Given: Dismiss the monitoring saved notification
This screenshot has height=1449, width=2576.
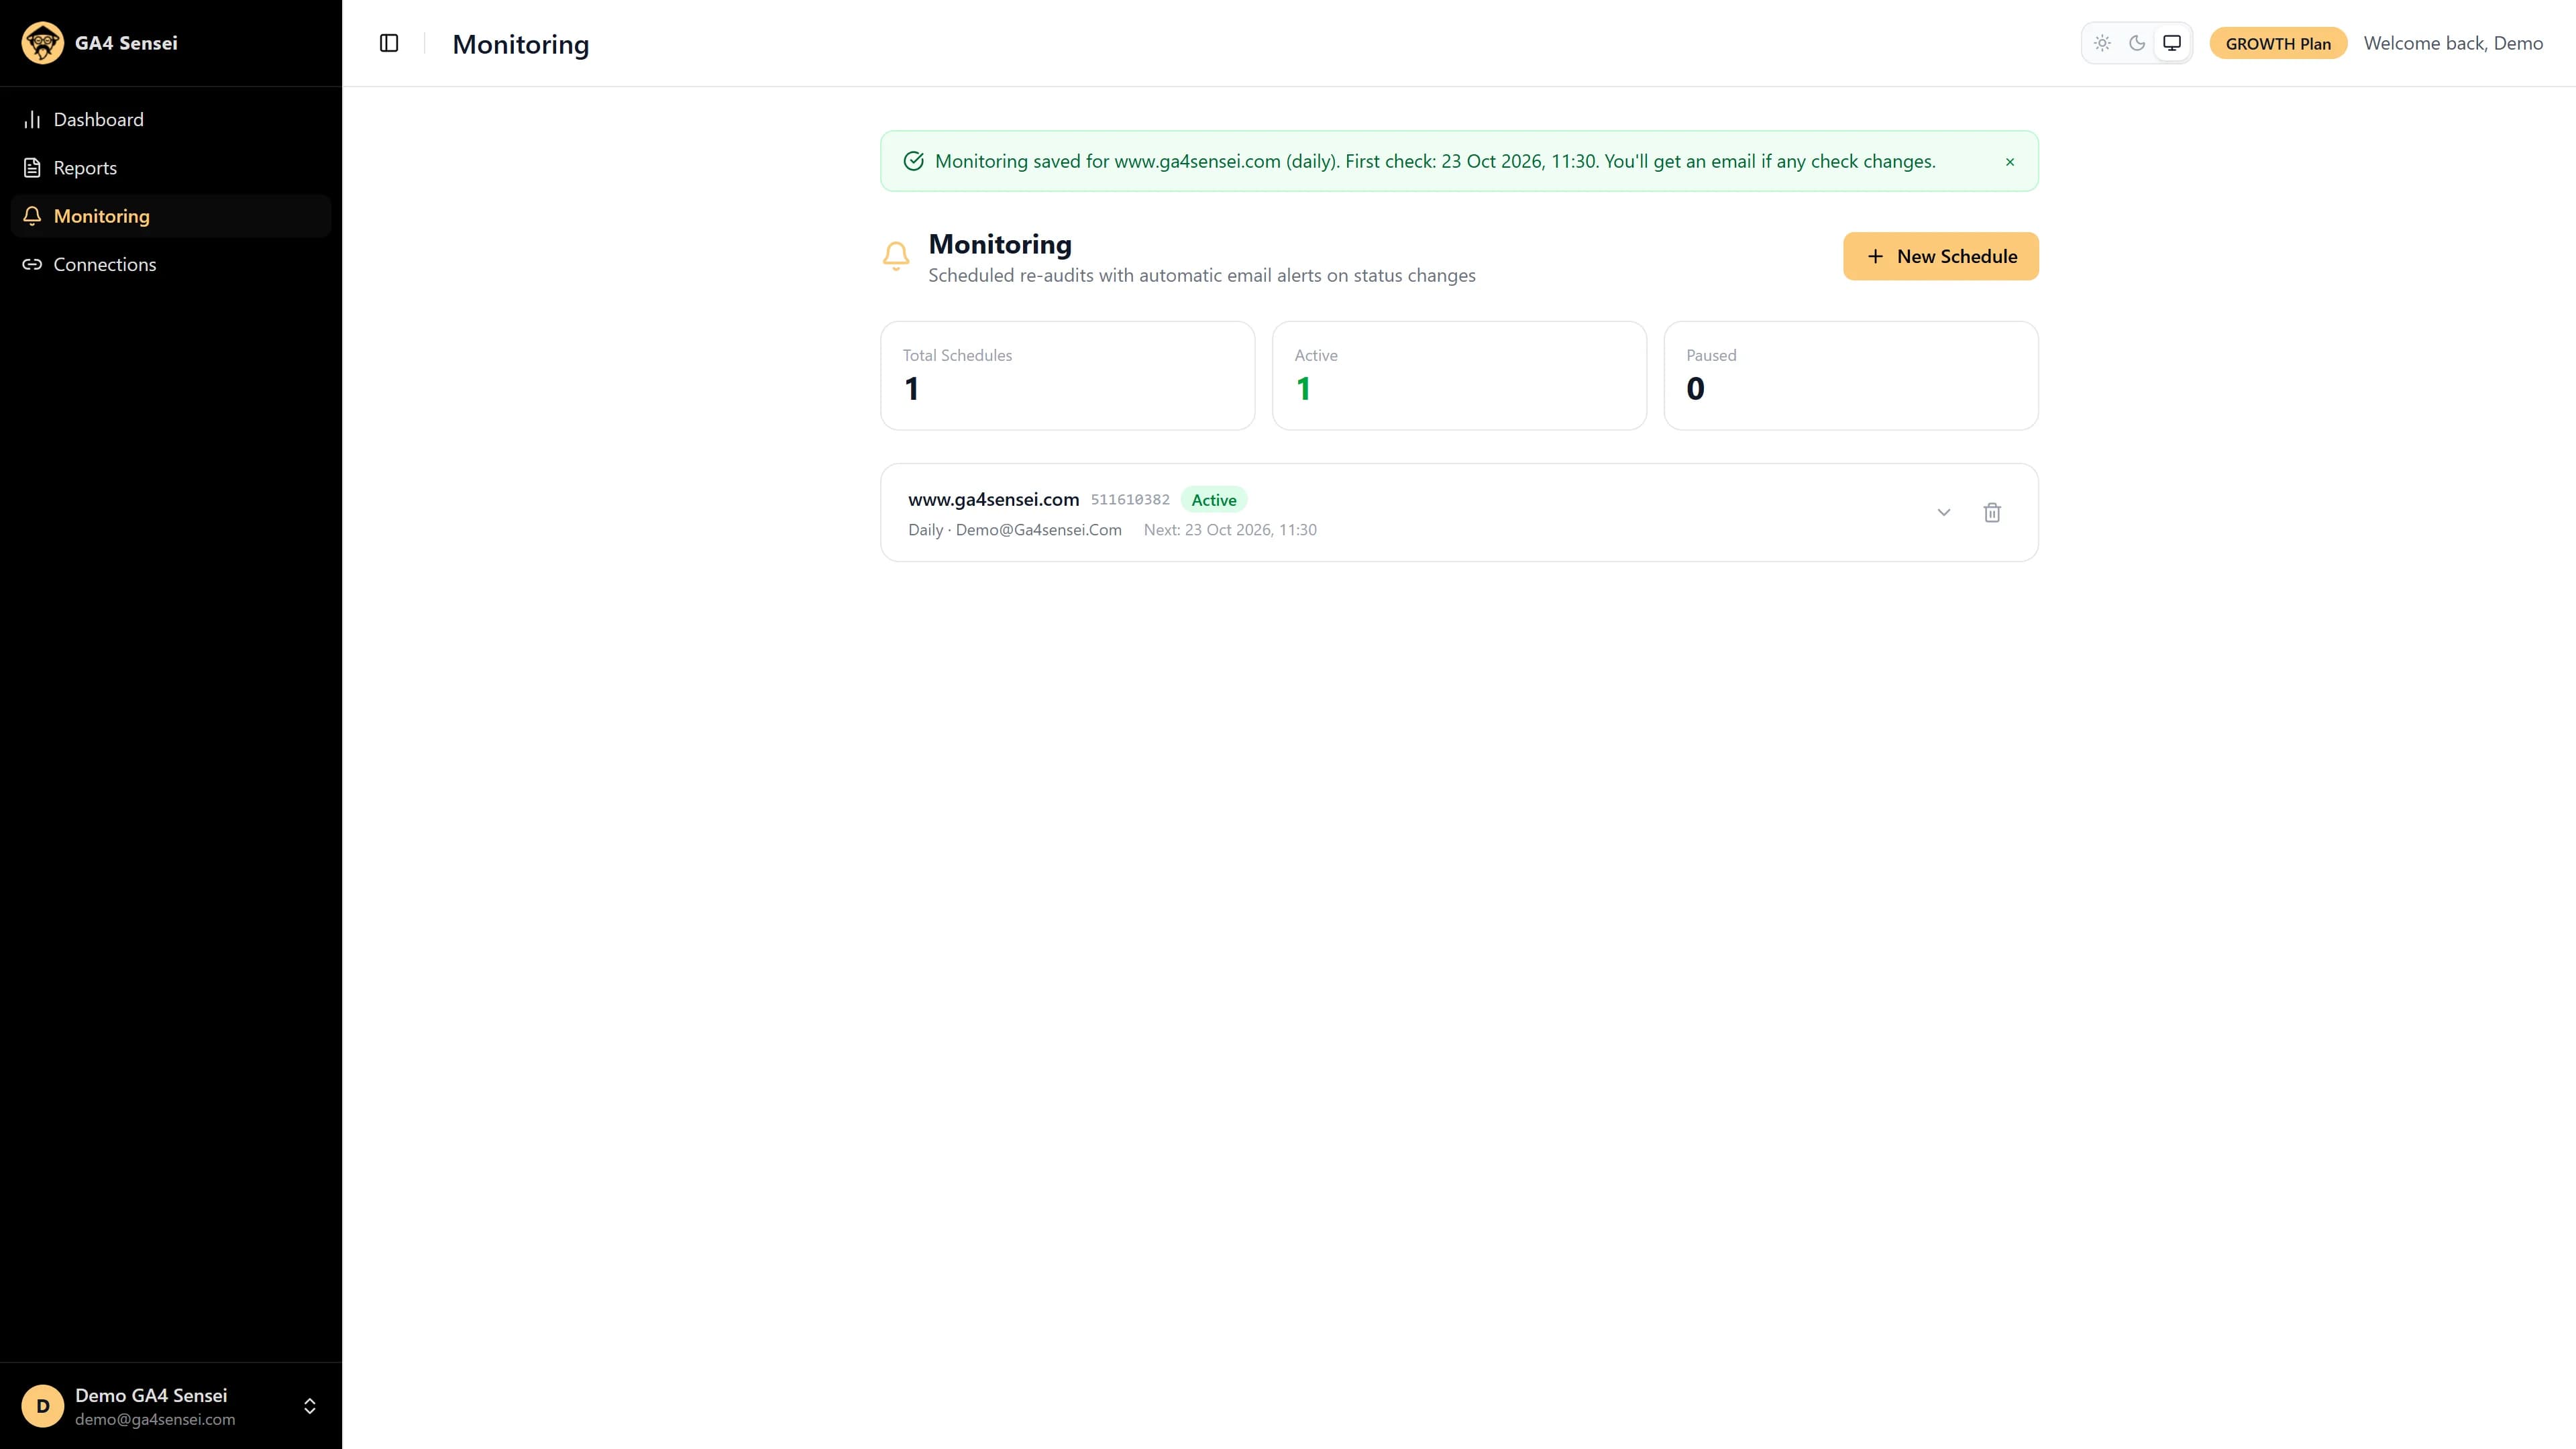Looking at the screenshot, I should [x=2010, y=162].
